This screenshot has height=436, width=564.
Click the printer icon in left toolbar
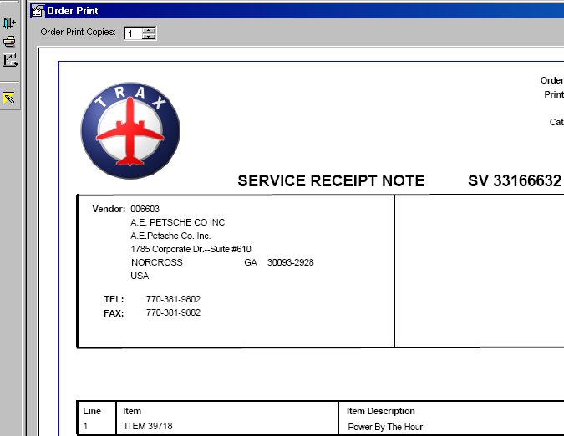coord(9,42)
